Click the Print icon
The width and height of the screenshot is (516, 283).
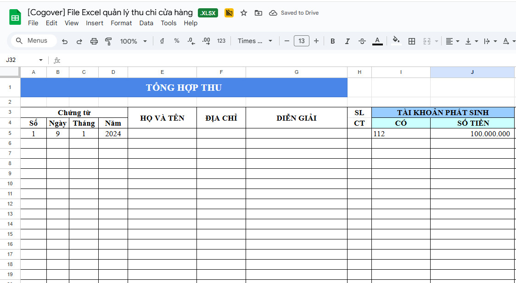(x=94, y=41)
